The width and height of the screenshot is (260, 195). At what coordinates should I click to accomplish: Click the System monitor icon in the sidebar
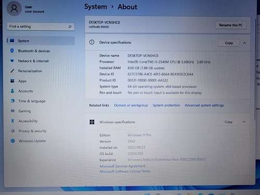(12, 41)
